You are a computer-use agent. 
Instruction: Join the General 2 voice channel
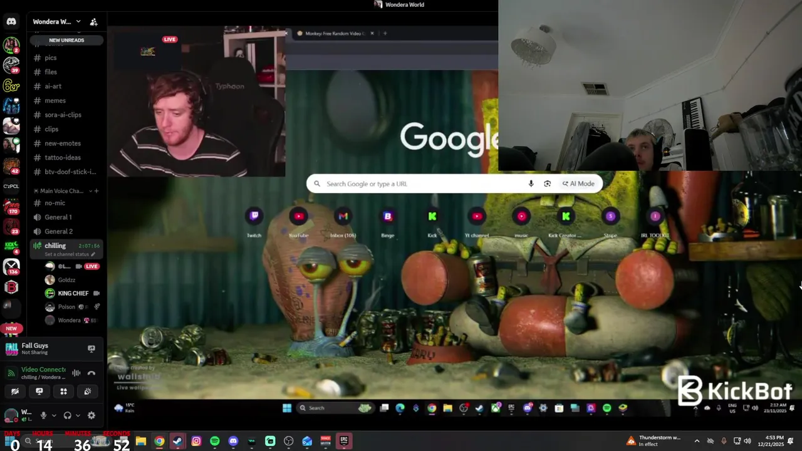(58, 232)
